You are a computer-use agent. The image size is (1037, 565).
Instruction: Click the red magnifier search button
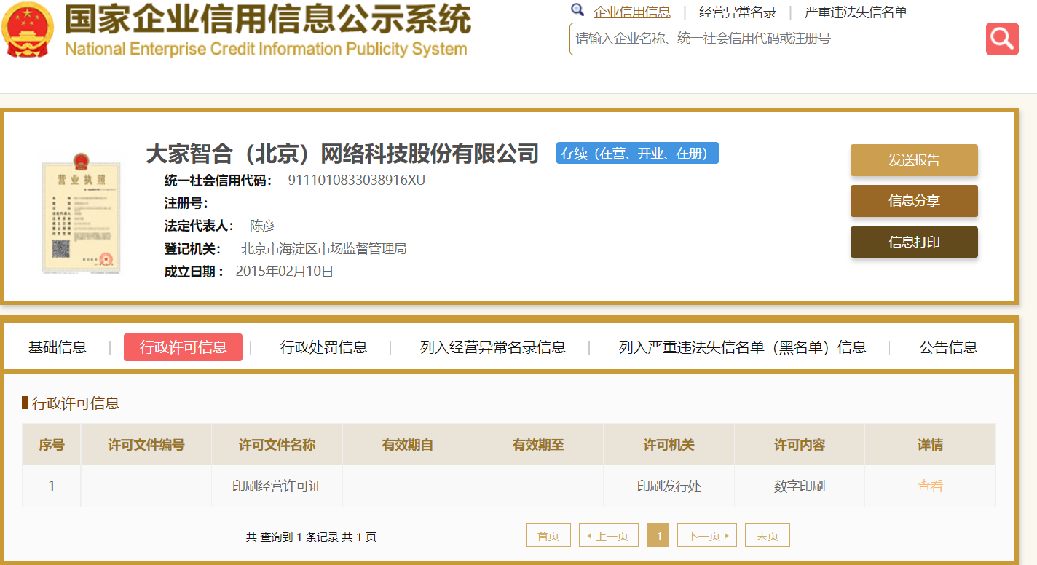point(1002,39)
